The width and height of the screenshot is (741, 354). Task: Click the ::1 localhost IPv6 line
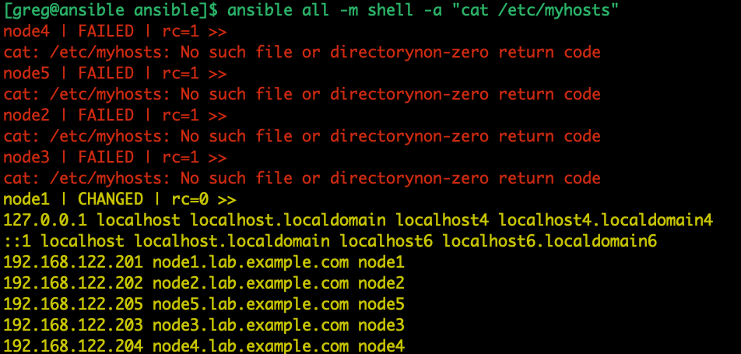click(330, 241)
